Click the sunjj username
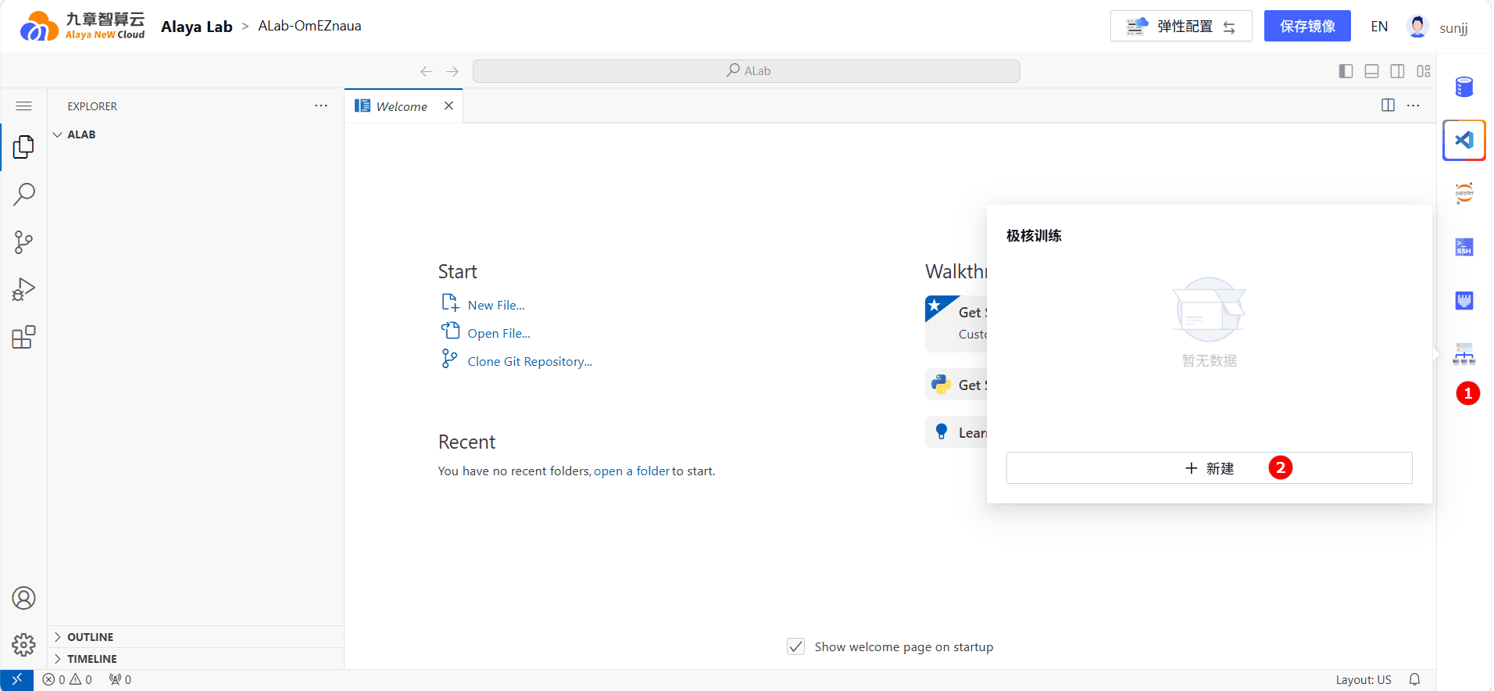This screenshot has height=691, width=1494. [x=1453, y=28]
